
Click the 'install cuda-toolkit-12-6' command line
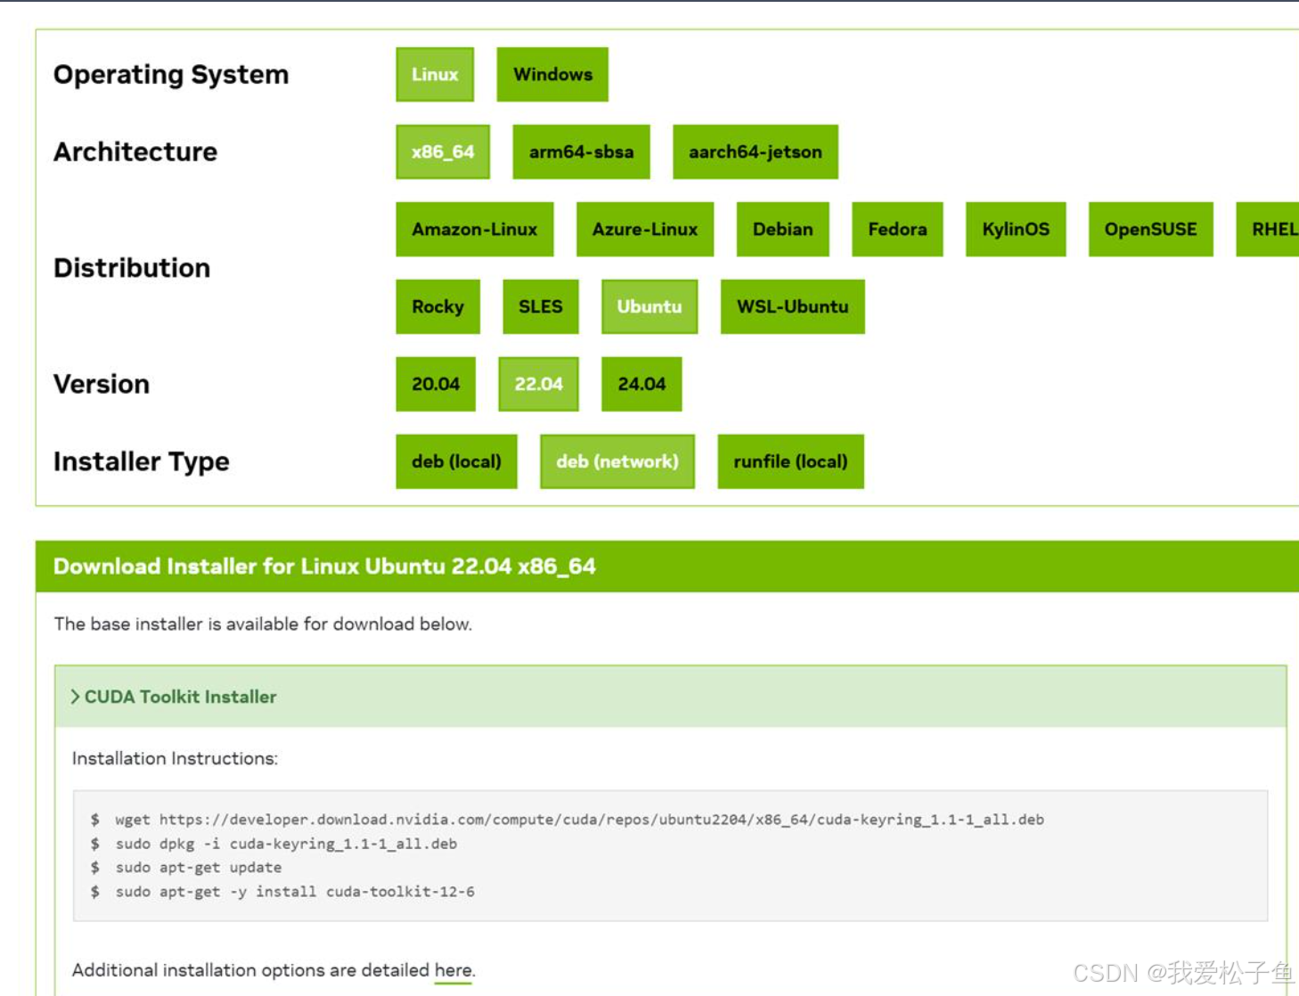[295, 892]
